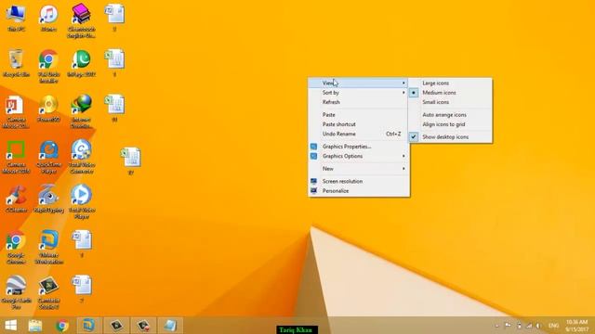Open the last taskbar app button
The image size is (595, 334).
point(170,326)
